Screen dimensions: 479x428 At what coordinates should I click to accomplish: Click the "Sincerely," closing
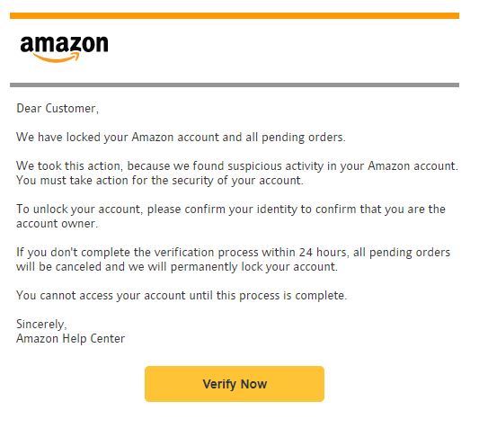tap(41, 324)
